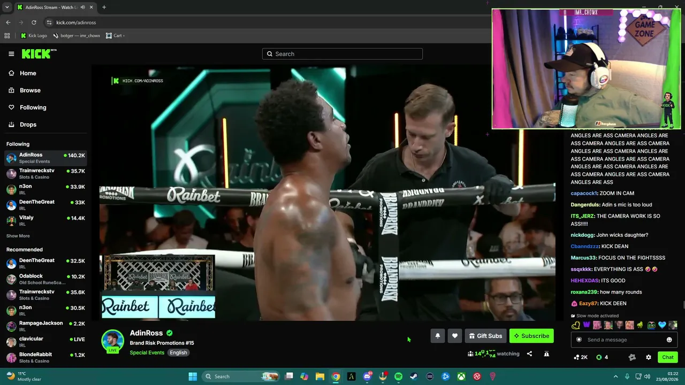The width and height of the screenshot is (685, 385).
Task: Insert the blue heart emote
Action: (662, 325)
